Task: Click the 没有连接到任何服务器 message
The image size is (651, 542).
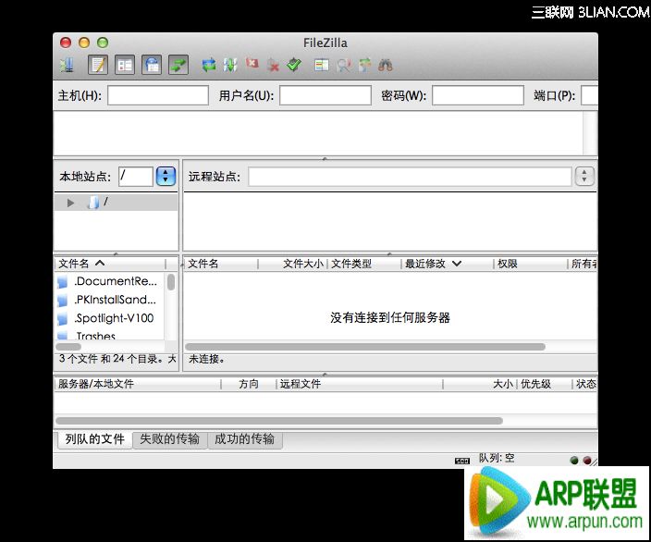Action: coord(390,318)
